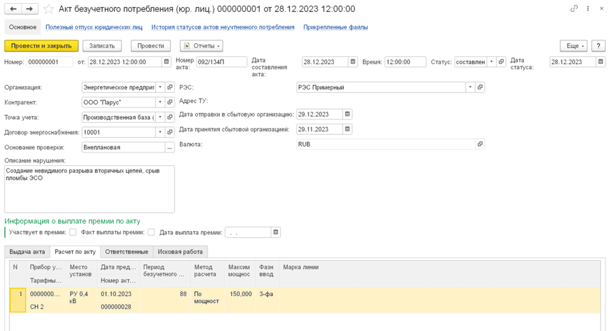Screen dimensions: 610x331
Task: Select table cell with date 01.10.2023
Action: pyautogui.click(x=118, y=294)
